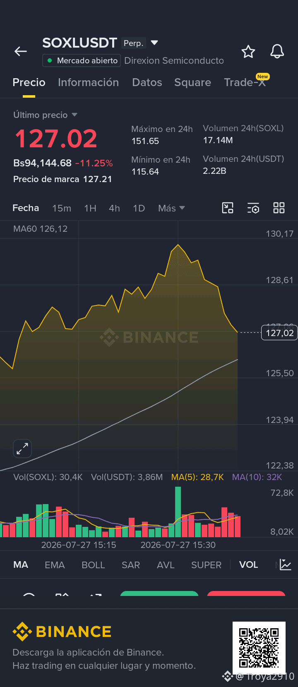The height and width of the screenshot is (687, 298).
Task: Tap the Precio de marca 127.21 value
Action: pos(98,179)
